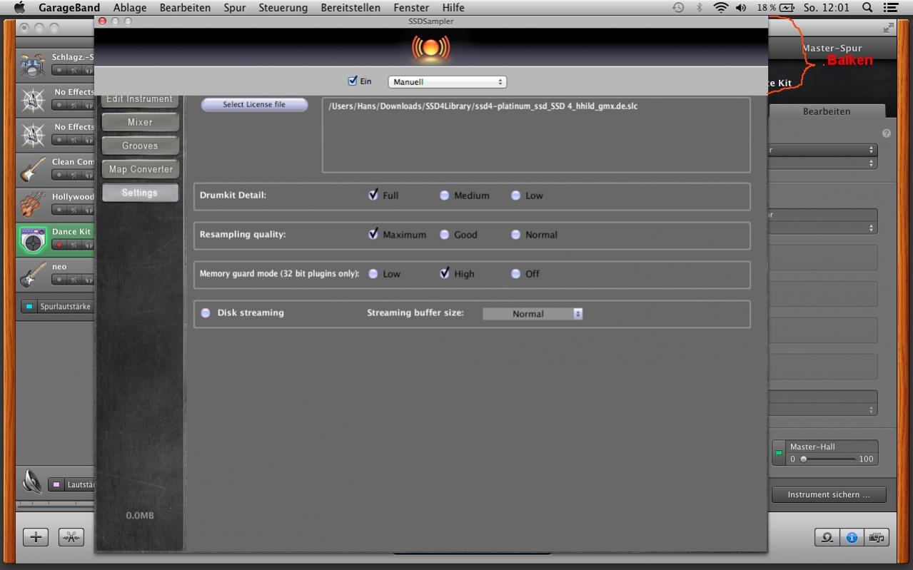Click Instrument sichern button
Viewport: 913px width, 570px height.
829,494
